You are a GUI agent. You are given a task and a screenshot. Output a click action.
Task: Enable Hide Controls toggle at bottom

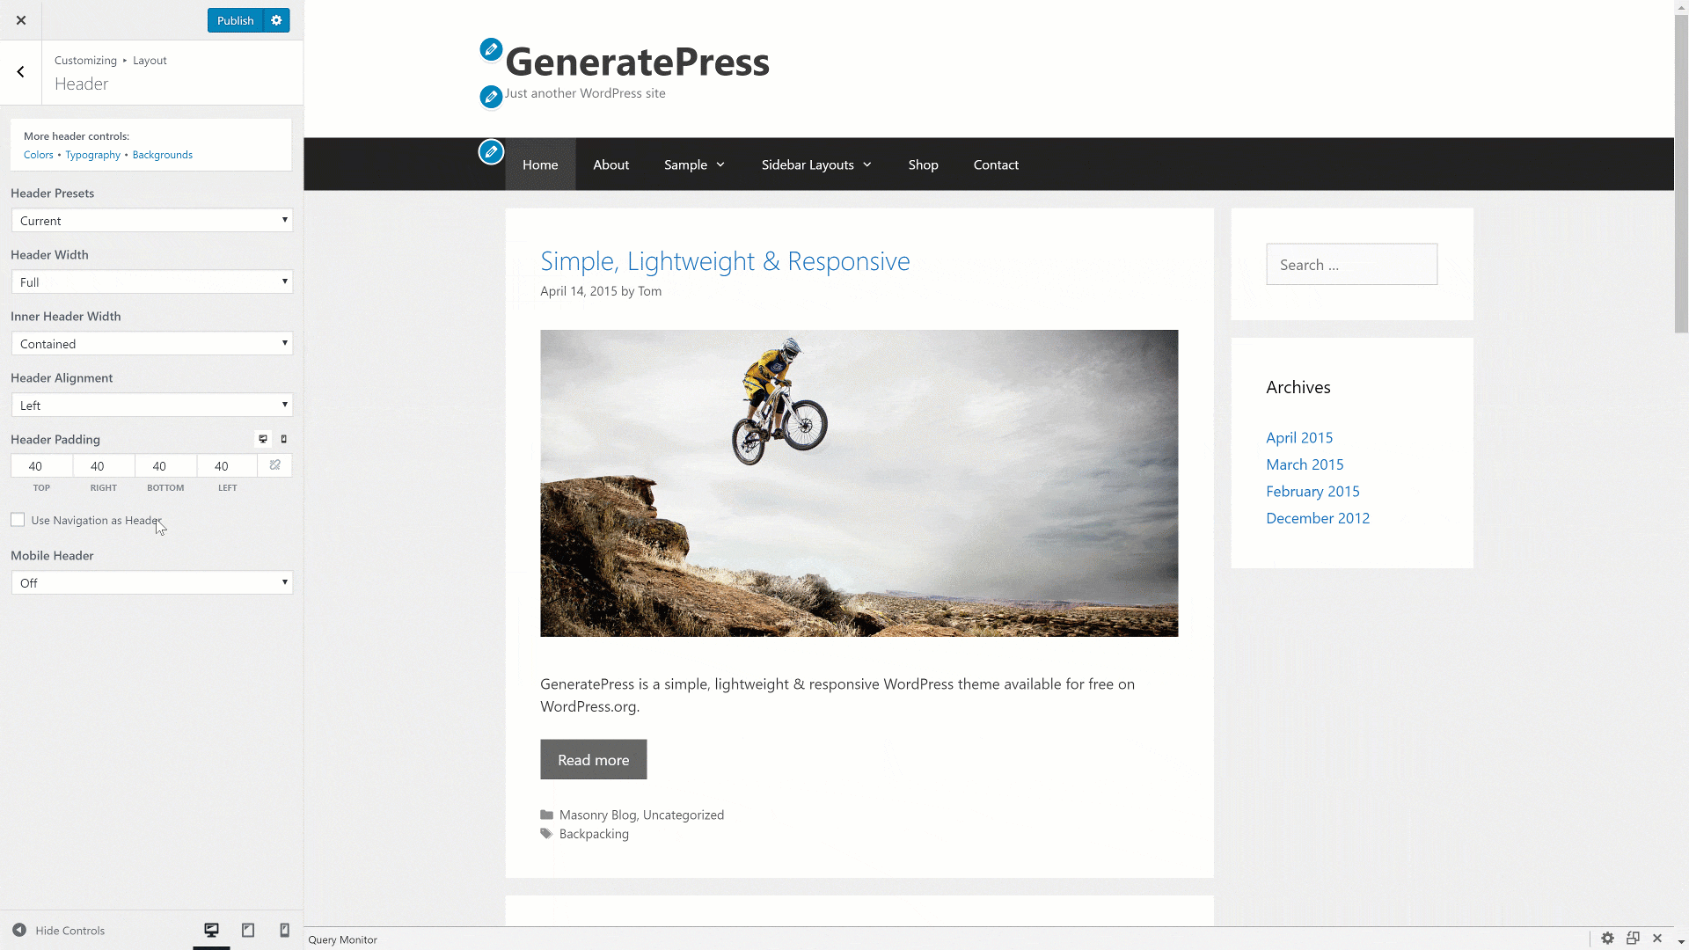point(57,931)
